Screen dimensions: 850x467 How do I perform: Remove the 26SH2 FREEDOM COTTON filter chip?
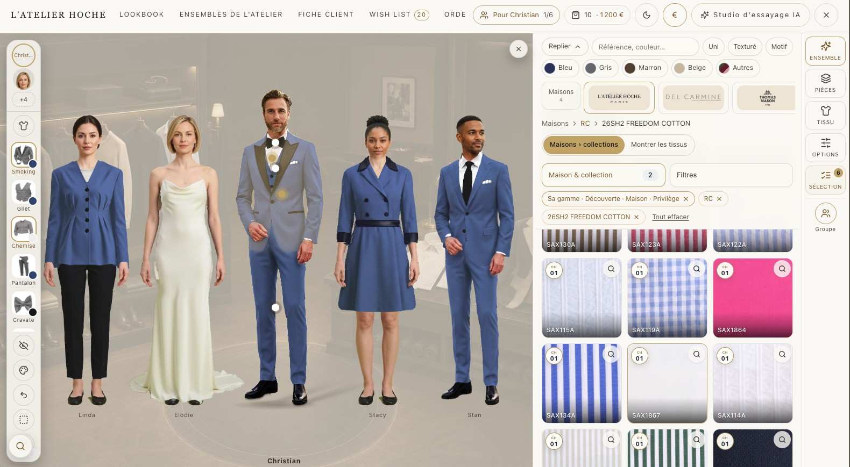point(636,217)
